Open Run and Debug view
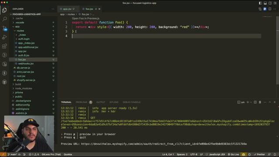This screenshot has height=157, width=279. coord(4,37)
